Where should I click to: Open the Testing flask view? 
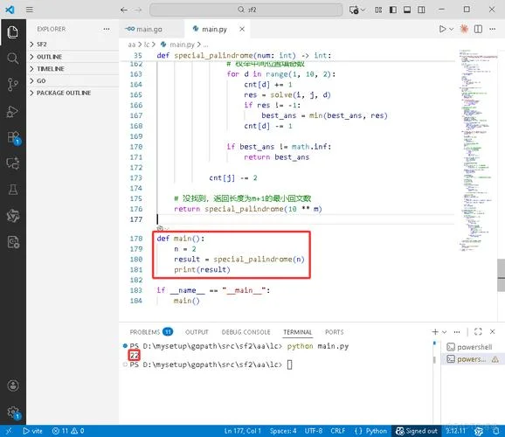(x=13, y=190)
